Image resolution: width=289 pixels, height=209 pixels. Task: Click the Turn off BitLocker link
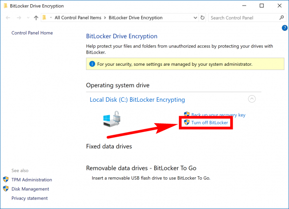[209, 123]
